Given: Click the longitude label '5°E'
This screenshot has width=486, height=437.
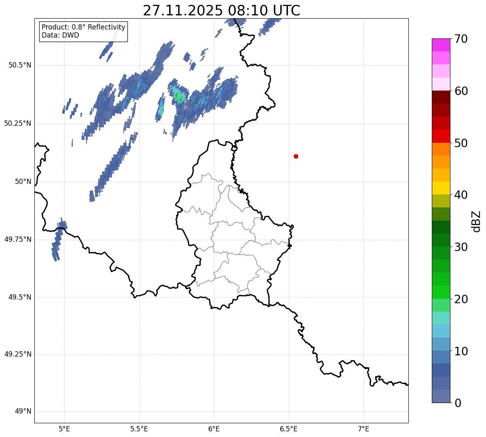Looking at the screenshot, I should [64, 429].
